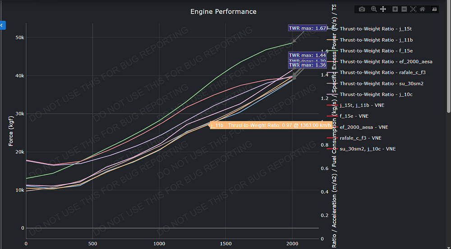This screenshot has height=249, width=451.
Task: Click the Zoom in plus button
Action: [x=395, y=9]
